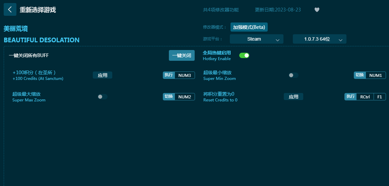Viewport: 389px width, 186px height.
Task: Click 修改器模式 label text
Action: tap(214, 27)
